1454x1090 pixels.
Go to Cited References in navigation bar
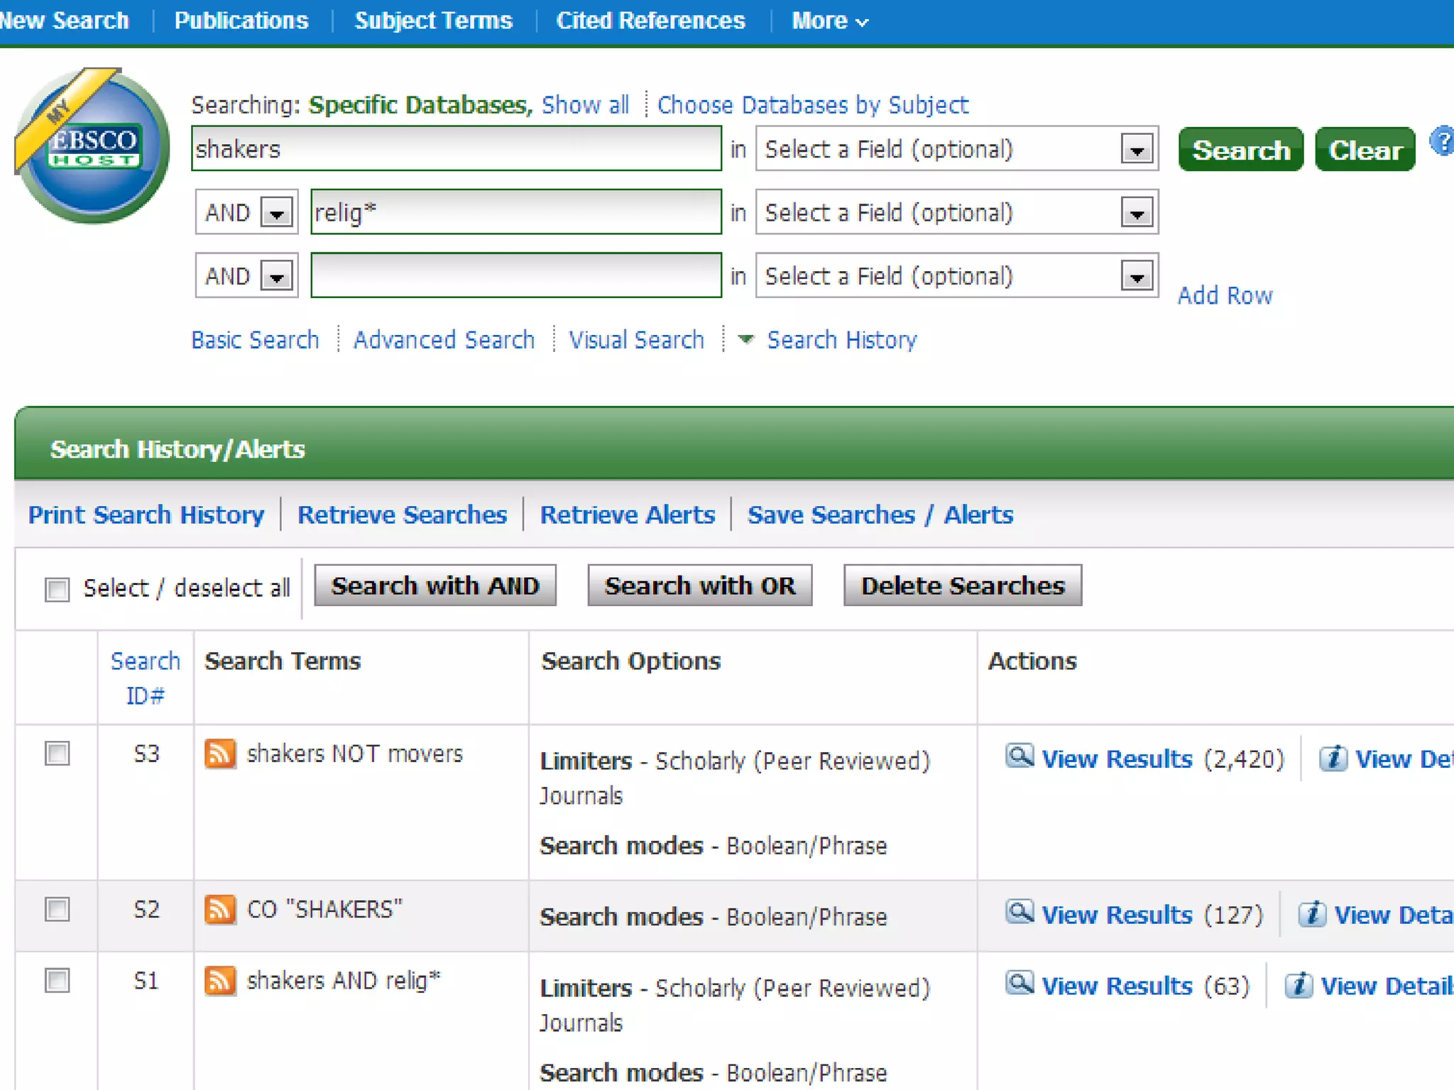(x=650, y=21)
